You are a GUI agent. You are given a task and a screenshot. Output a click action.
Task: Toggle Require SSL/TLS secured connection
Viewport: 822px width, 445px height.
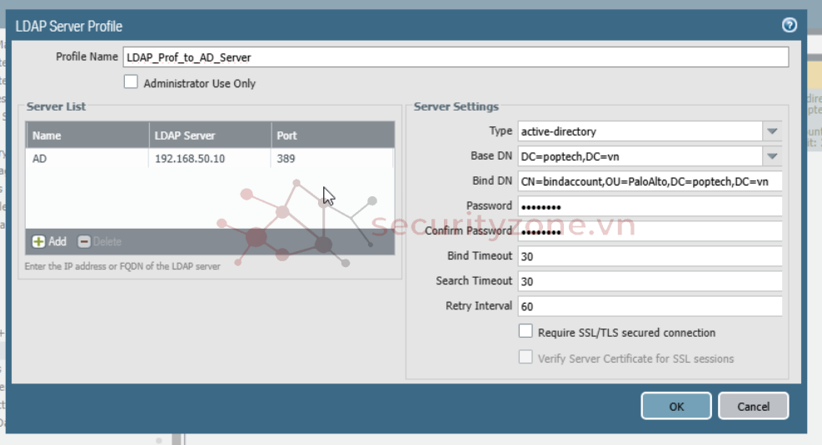tap(526, 331)
